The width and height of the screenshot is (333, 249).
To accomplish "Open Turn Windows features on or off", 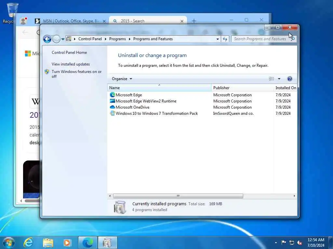I will (x=76, y=74).
